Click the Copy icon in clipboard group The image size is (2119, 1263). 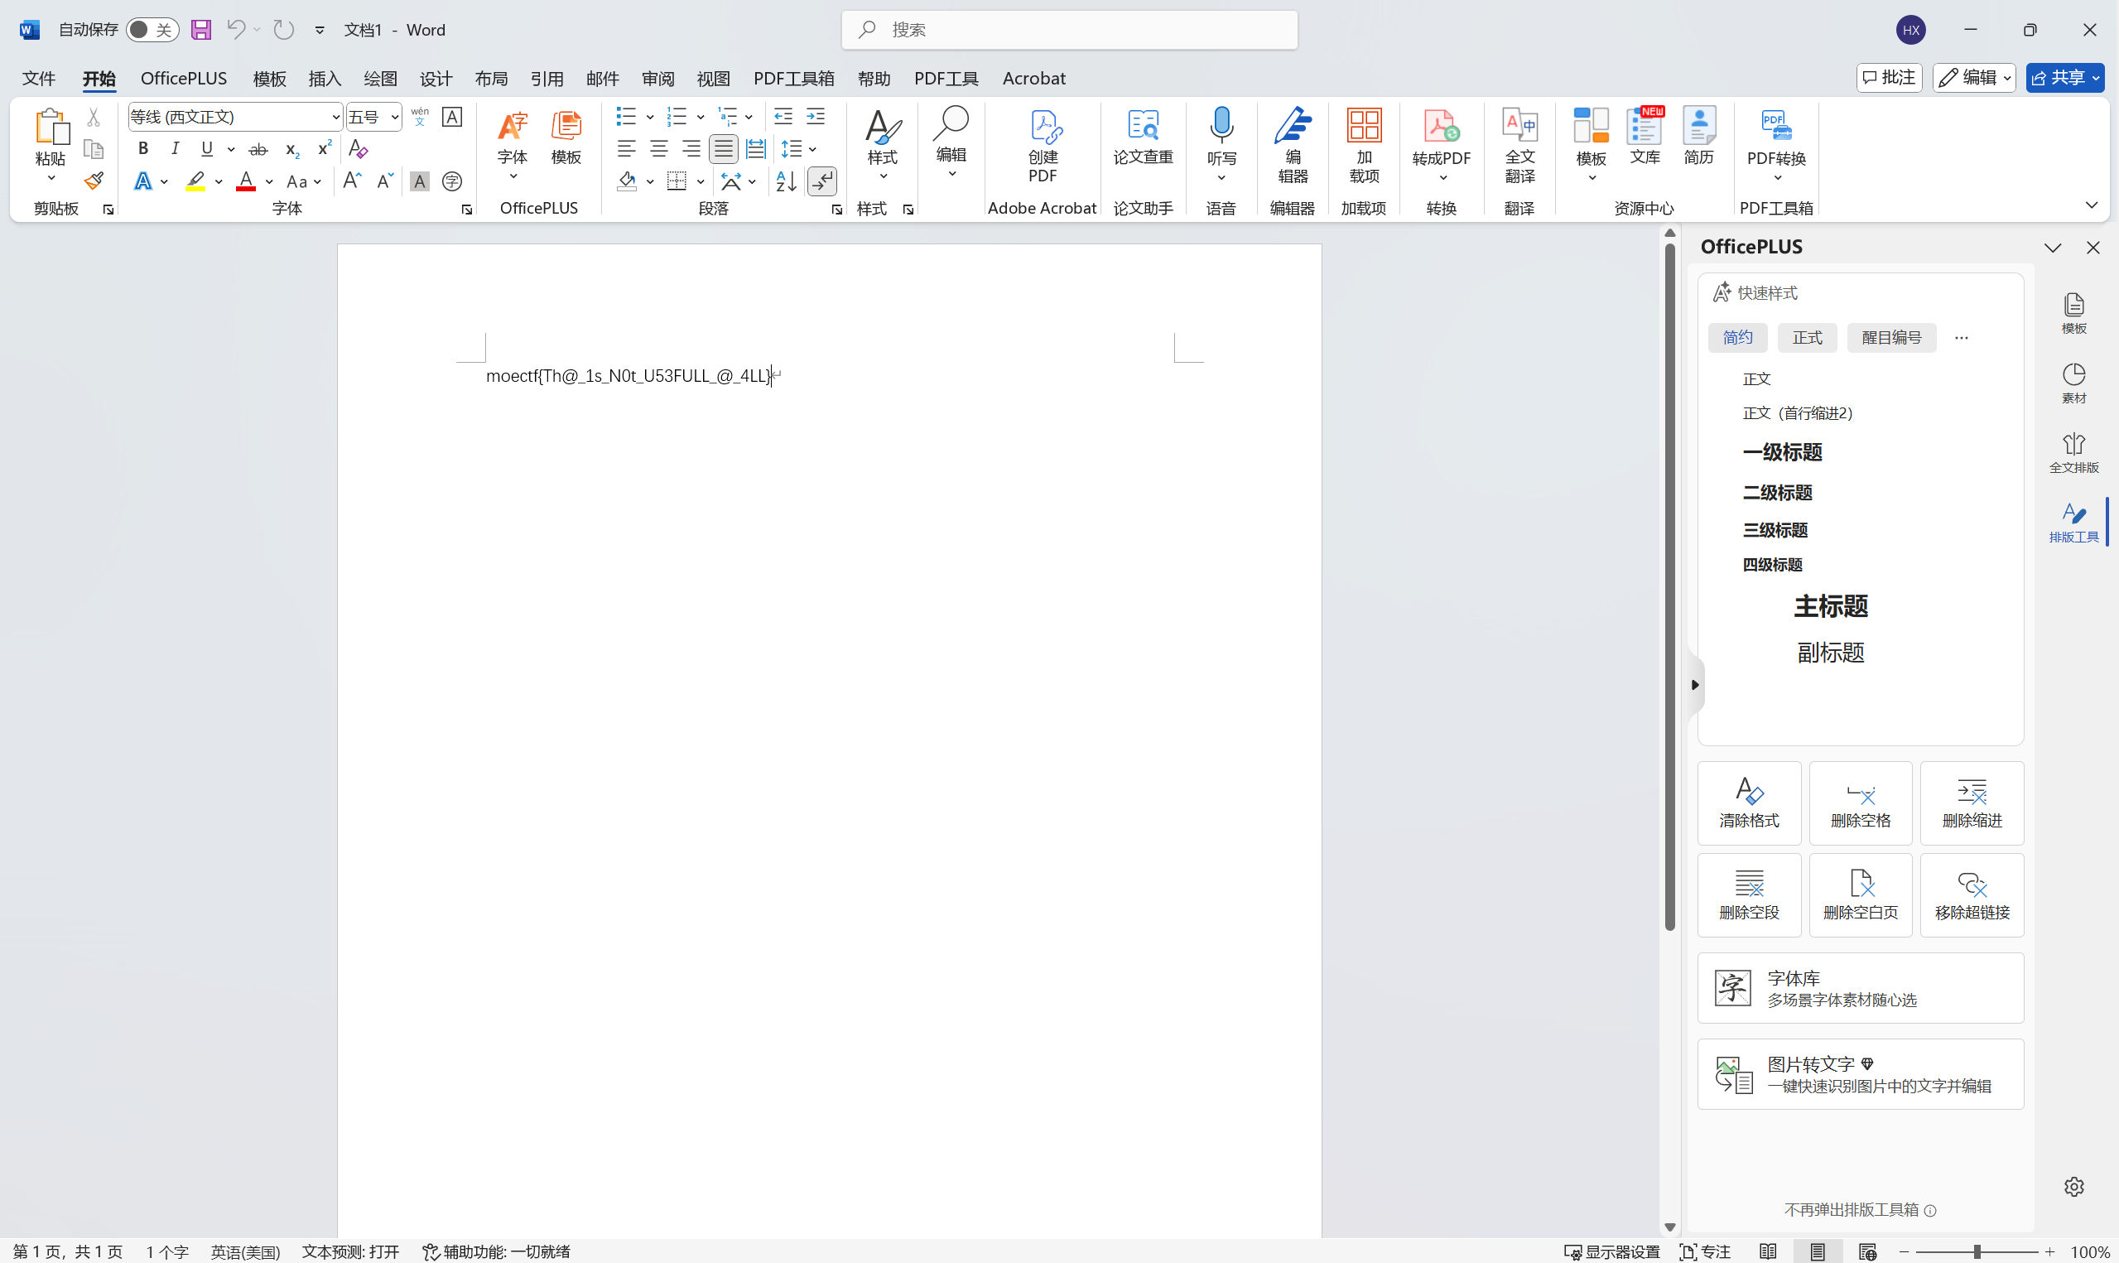click(94, 149)
